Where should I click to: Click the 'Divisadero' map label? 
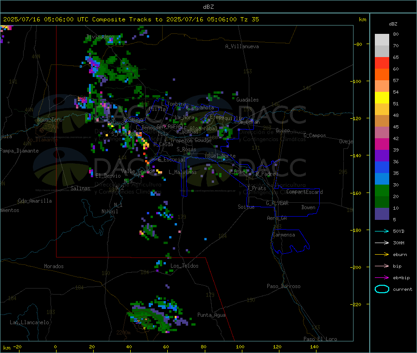click(x=100, y=37)
